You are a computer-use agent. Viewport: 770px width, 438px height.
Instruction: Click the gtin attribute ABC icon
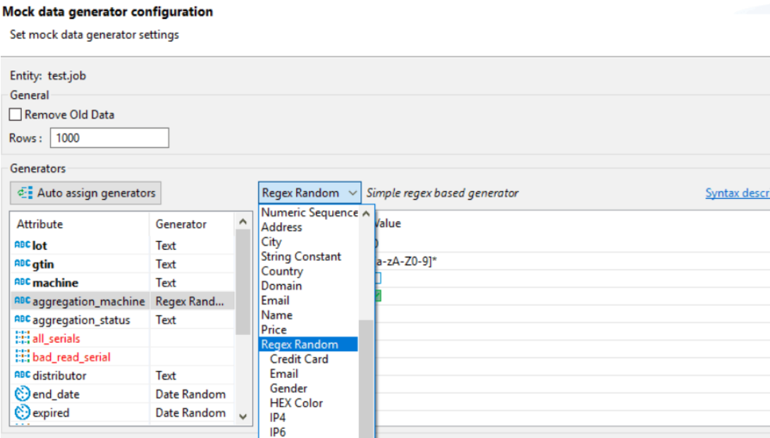[22, 264]
